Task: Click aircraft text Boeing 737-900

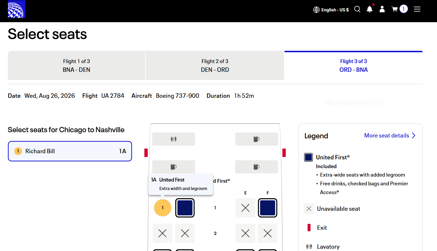Action: click(178, 96)
